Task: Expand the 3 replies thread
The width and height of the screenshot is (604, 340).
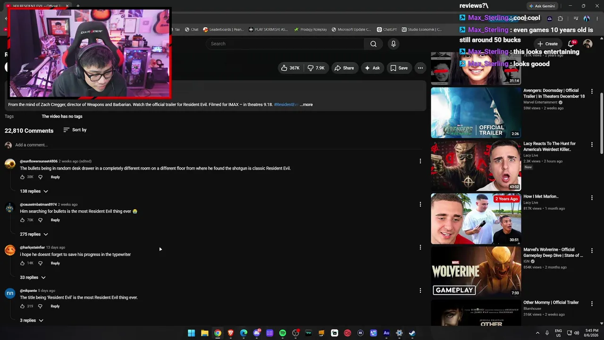Action: pos(32,321)
